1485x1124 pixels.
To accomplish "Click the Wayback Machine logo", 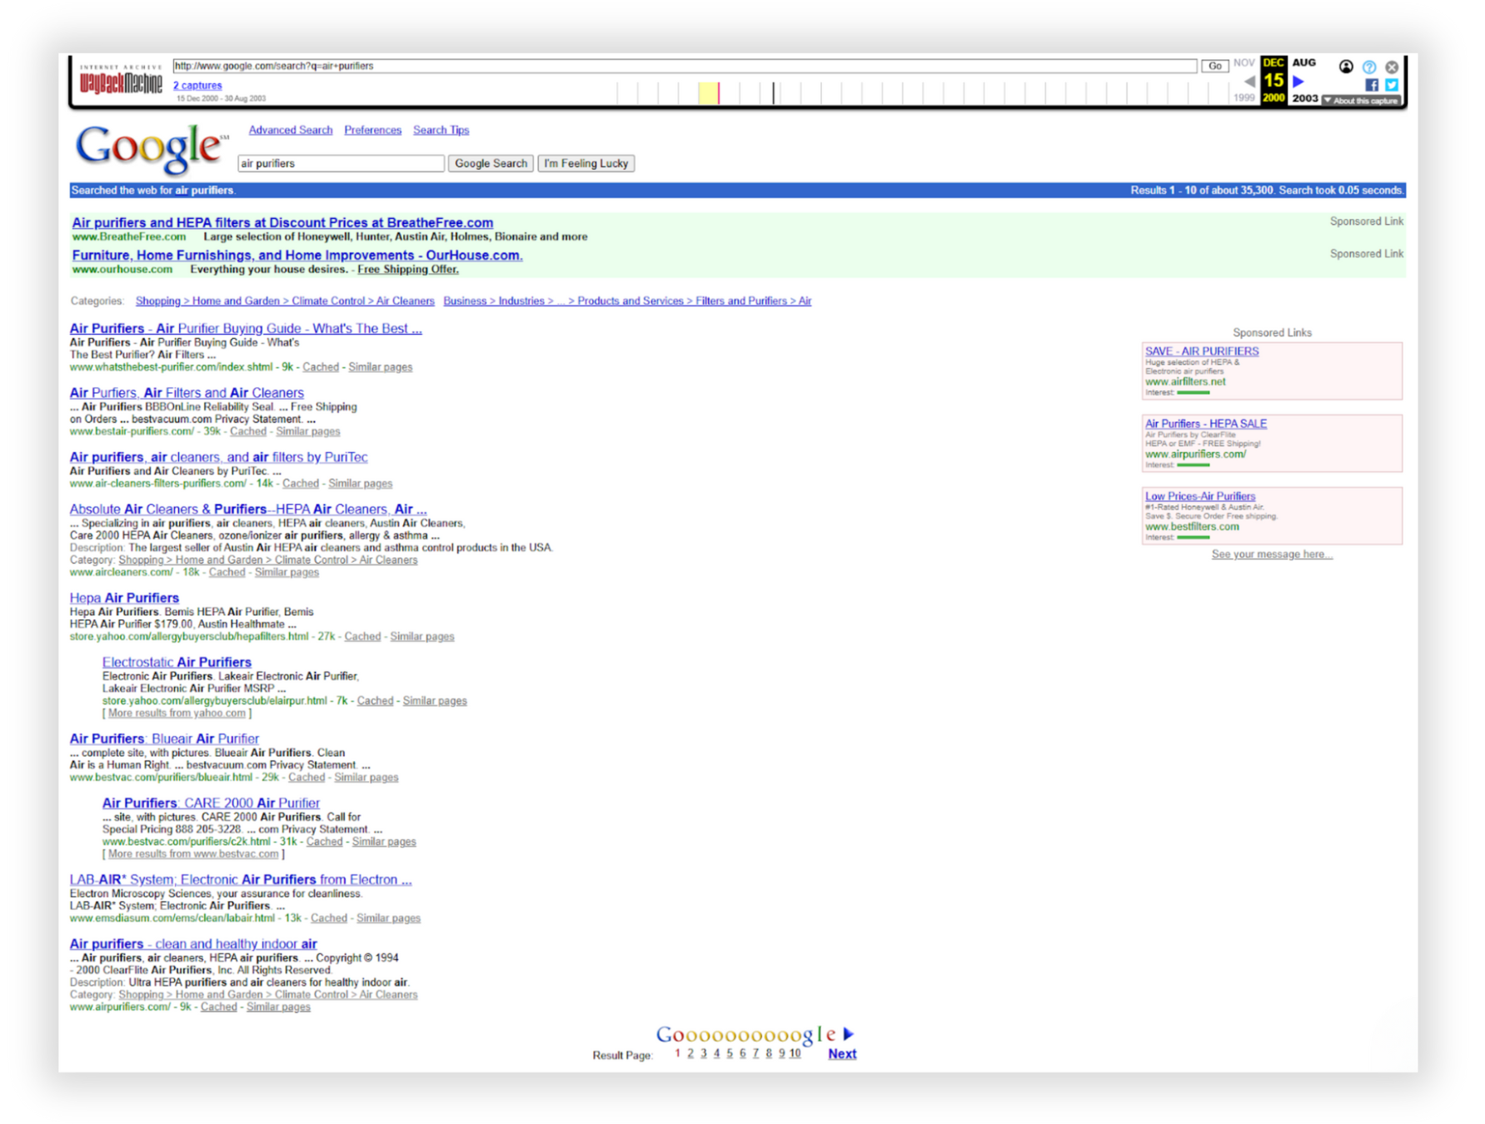I will click(x=122, y=81).
